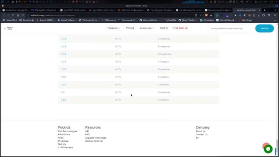Open the Domain removal footer link
The width and height of the screenshot is (279, 157).
[x=94, y=141]
